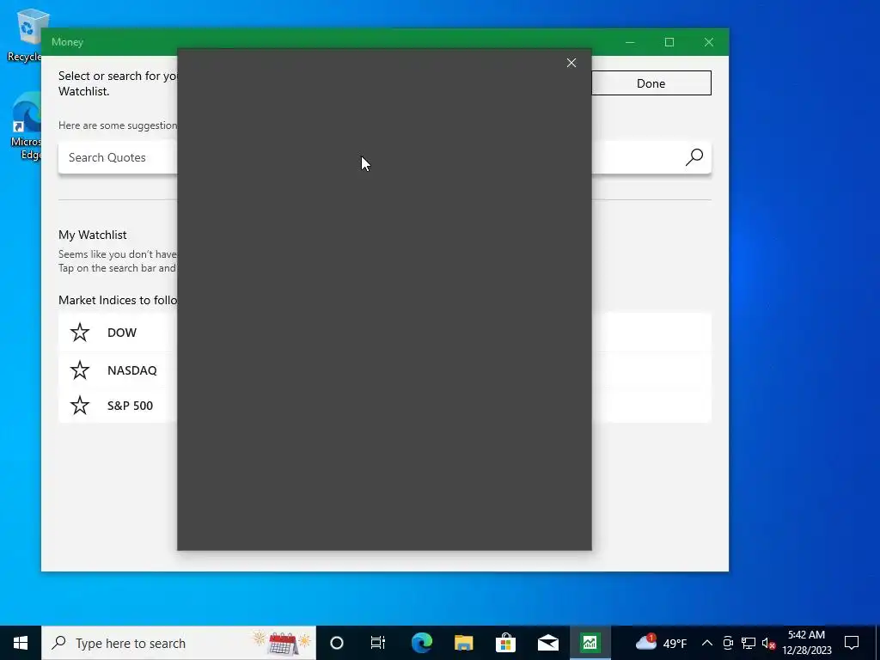Star the S&P 500 index
Image resolution: width=880 pixels, height=660 pixels.
(x=80, y=406)
